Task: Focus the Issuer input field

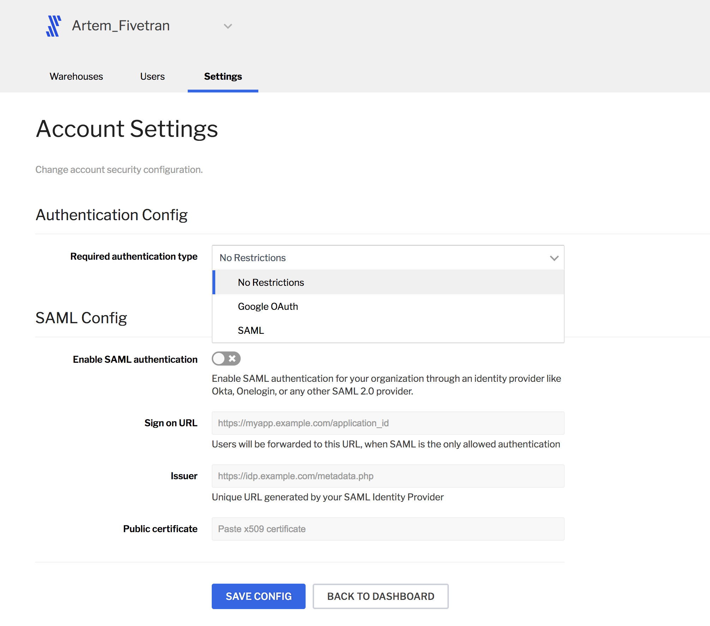Action: point(388,476)
